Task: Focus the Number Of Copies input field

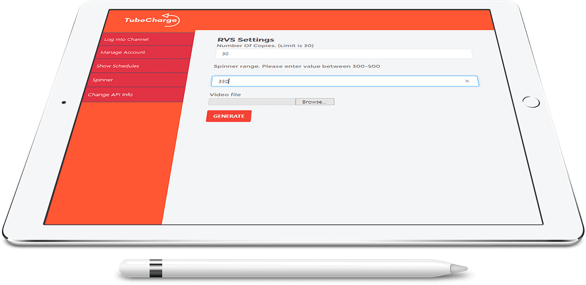Action: (x=344, y=54)
